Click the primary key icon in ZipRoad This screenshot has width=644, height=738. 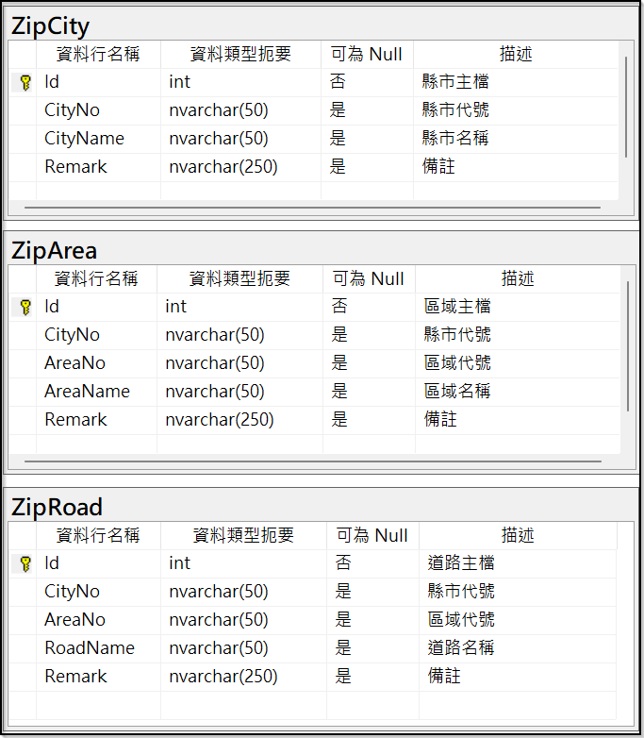tap(25, 563)
